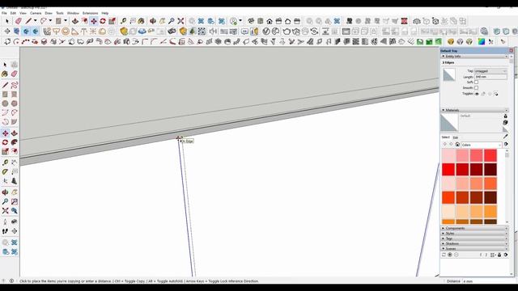Viewport: 518px width, 291px height.
Task: Switch to the Edit tab in Materials
Action: [456, 137]
